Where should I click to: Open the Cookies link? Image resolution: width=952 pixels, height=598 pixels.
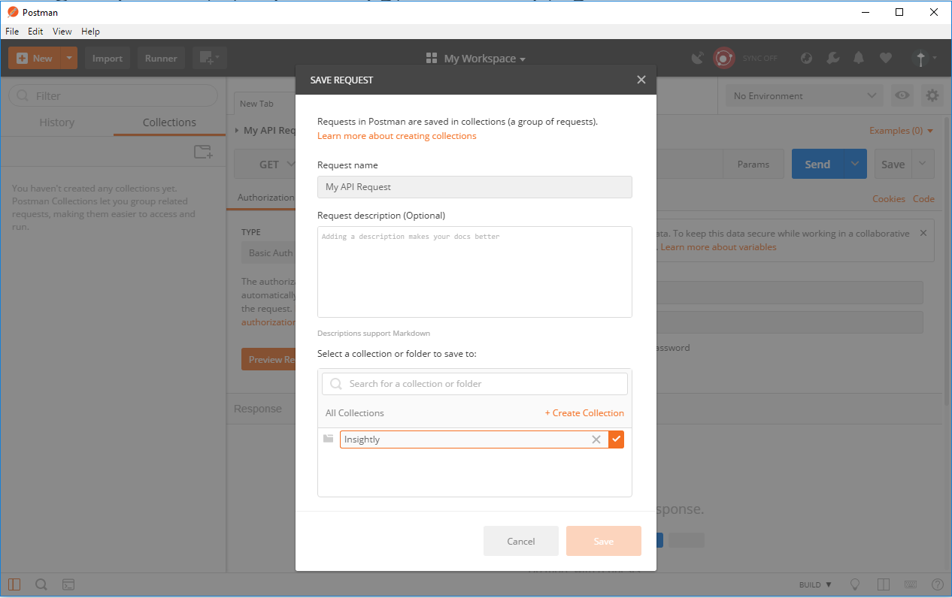[889, 199]
